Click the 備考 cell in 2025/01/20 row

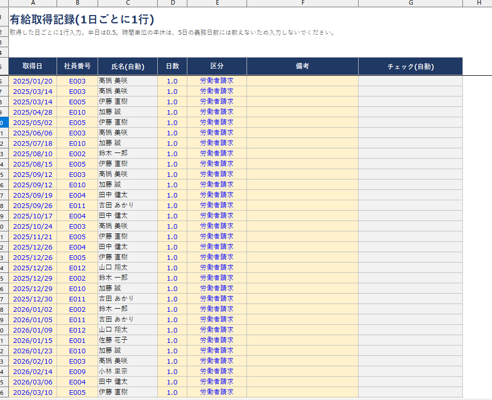pos(303,81)
